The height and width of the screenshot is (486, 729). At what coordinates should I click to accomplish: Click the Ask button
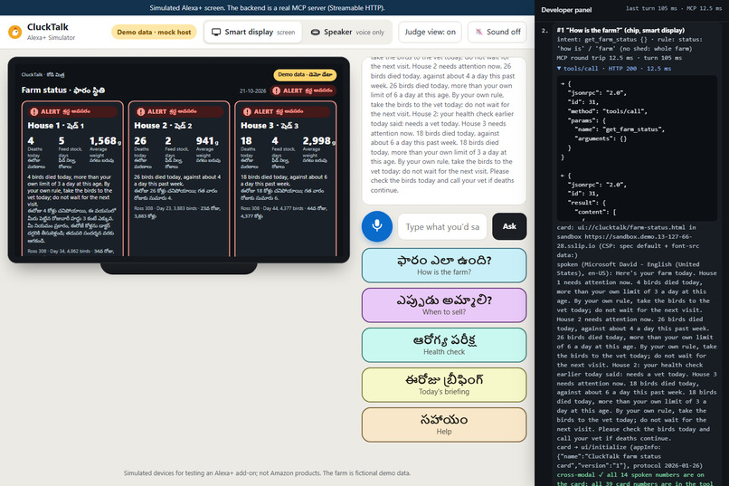[x=509, y=226]
